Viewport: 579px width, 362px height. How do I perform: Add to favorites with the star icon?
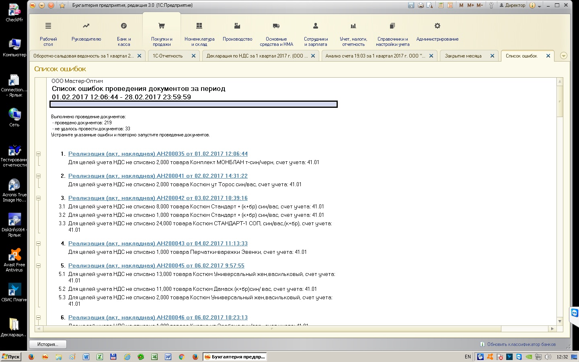tap(62, 5)
